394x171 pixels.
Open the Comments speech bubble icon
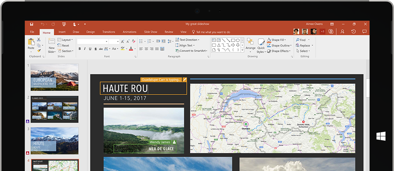[364, 32]
